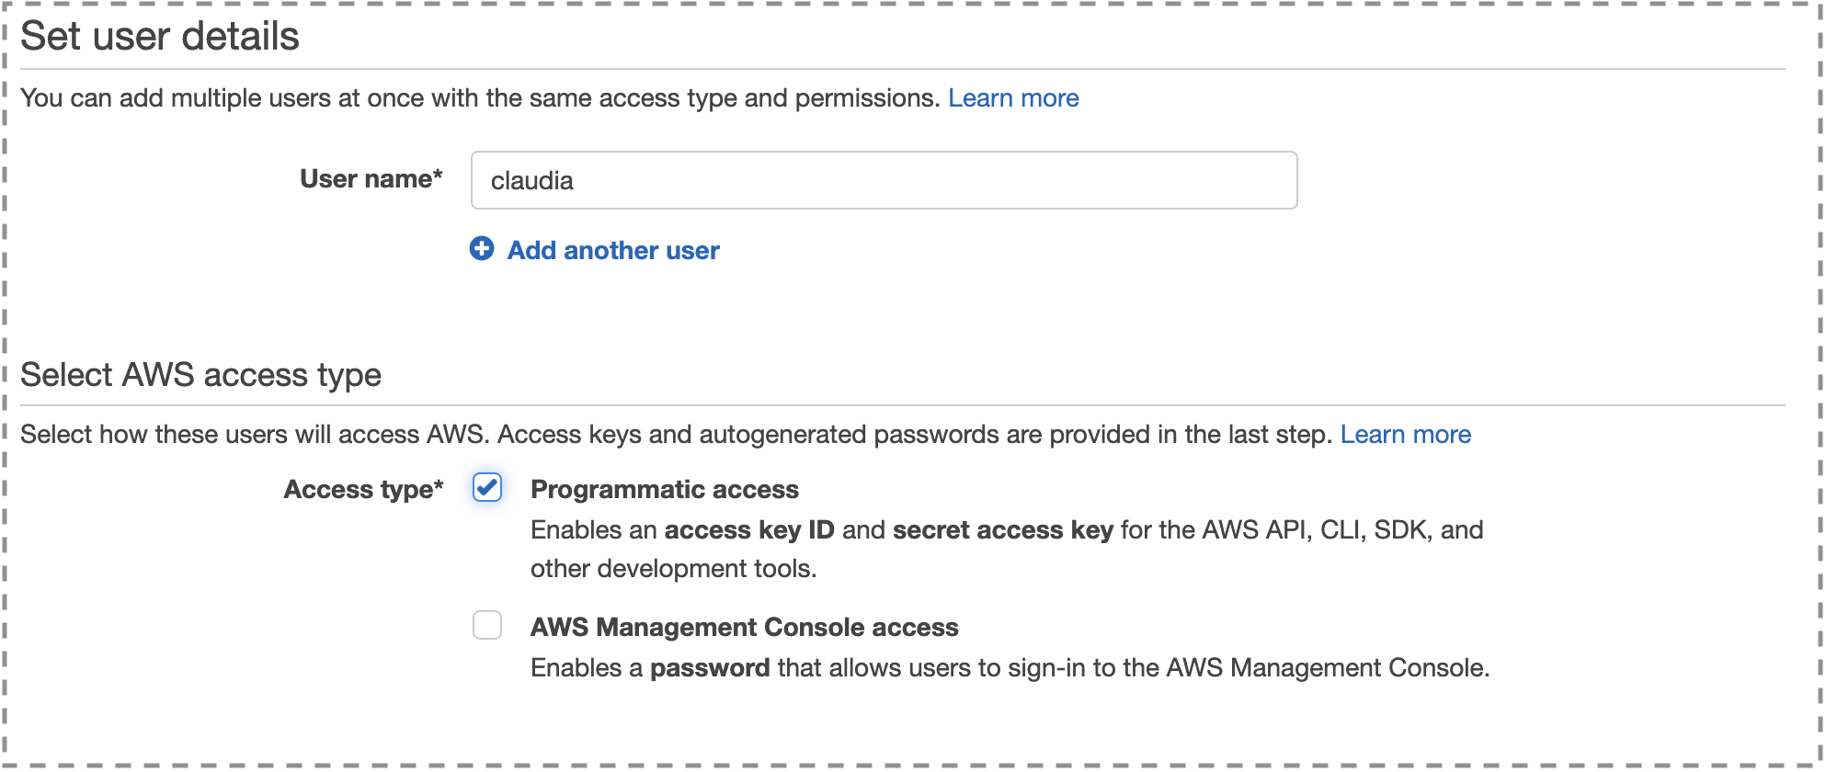Open Learn more about adding multiple users
Screen dimensions: 1826x772
pyautogui.click(x=1013, y=98)
